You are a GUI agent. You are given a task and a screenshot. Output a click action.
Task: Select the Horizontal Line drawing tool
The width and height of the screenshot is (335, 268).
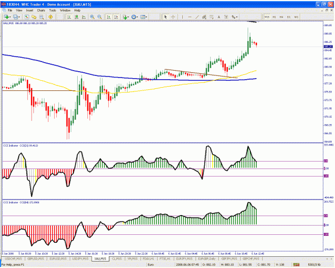coord(190,17)
